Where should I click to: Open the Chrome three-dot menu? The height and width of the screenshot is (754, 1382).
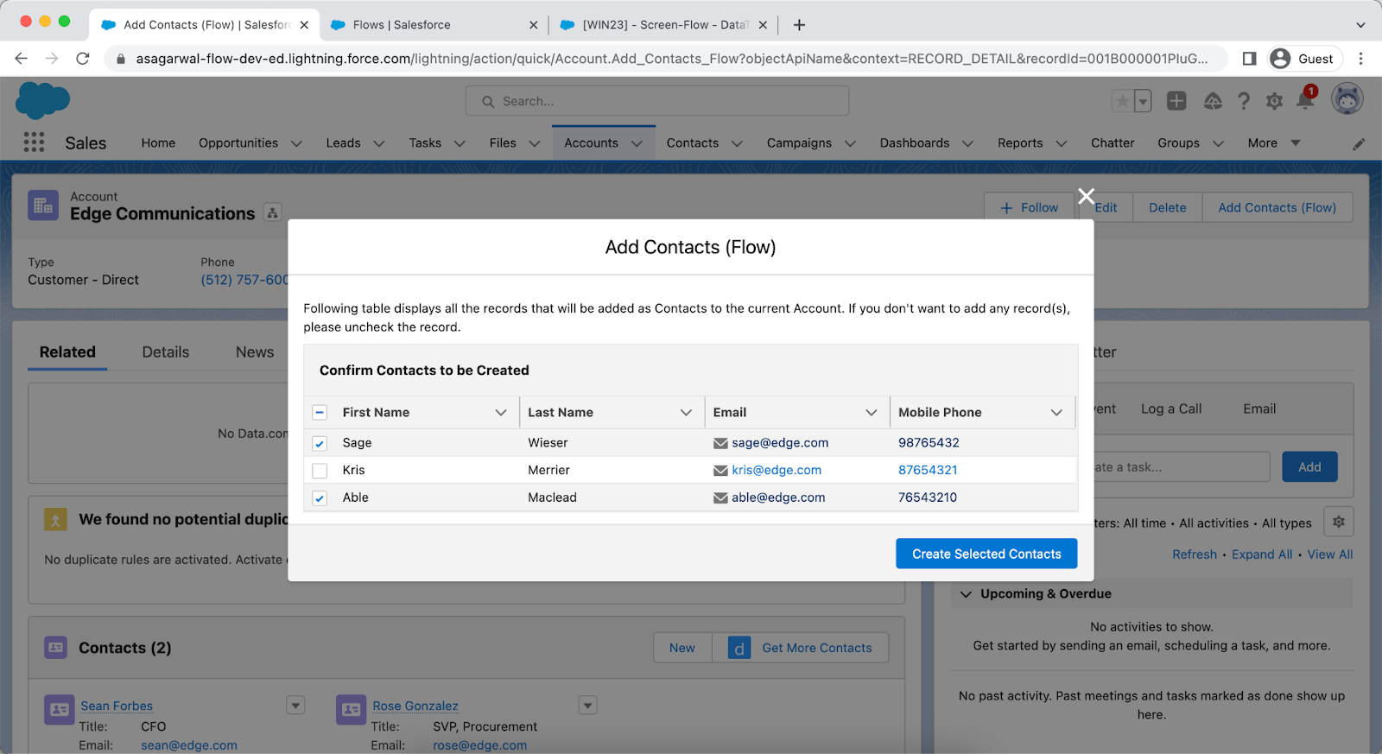tap(1360, 59)
